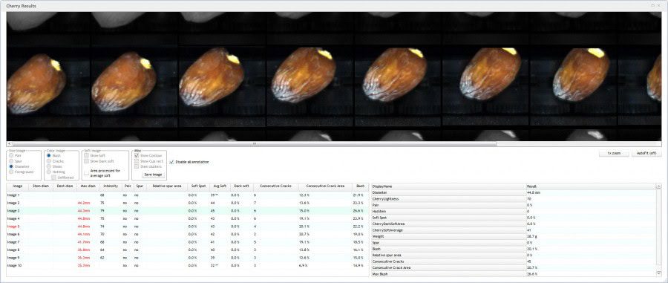Click the DisplayName column header
The height and width of the screenshot is (283, 668).
[448, 186]
